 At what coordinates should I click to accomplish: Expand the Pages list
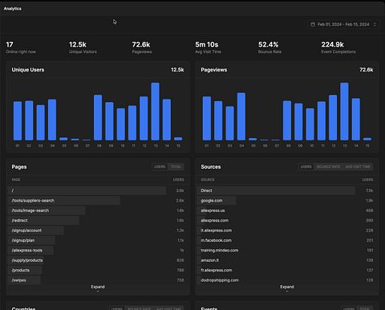click(x=98, y=288)
